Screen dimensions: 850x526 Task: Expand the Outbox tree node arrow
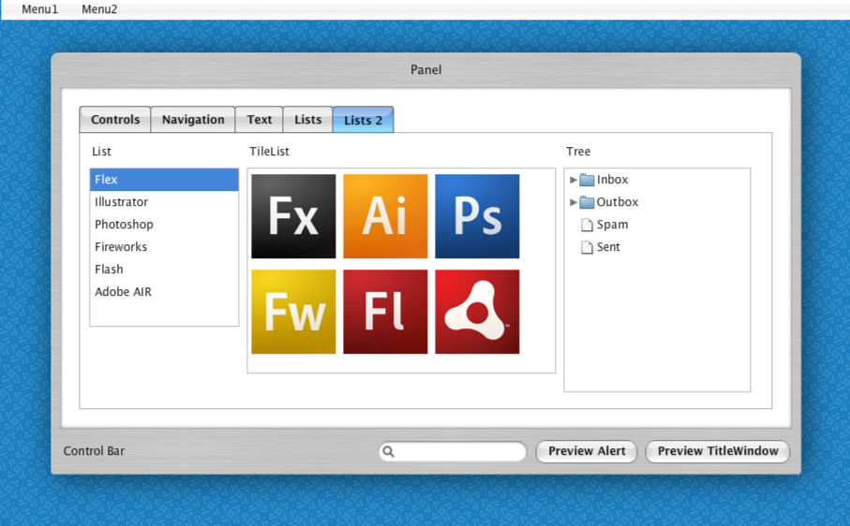tap(573, 202)
